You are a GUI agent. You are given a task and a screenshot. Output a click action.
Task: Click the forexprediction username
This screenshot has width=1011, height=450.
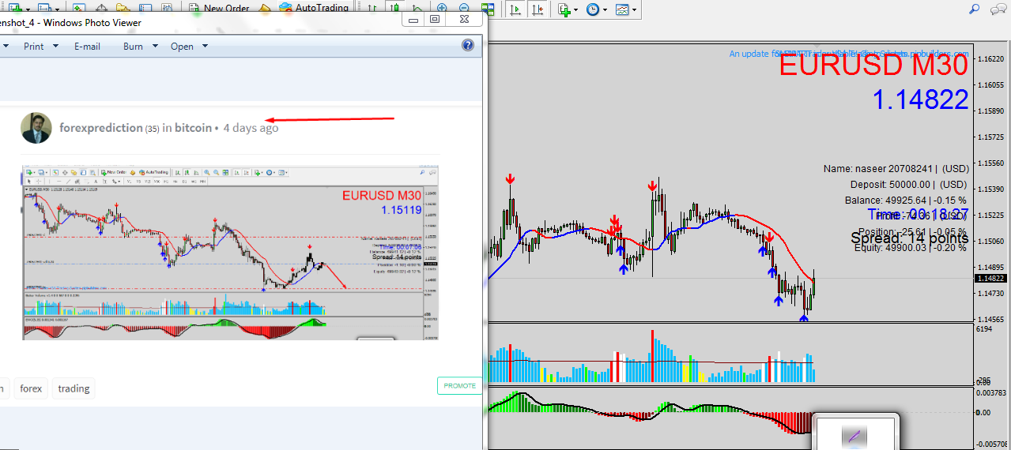[101, 127]
